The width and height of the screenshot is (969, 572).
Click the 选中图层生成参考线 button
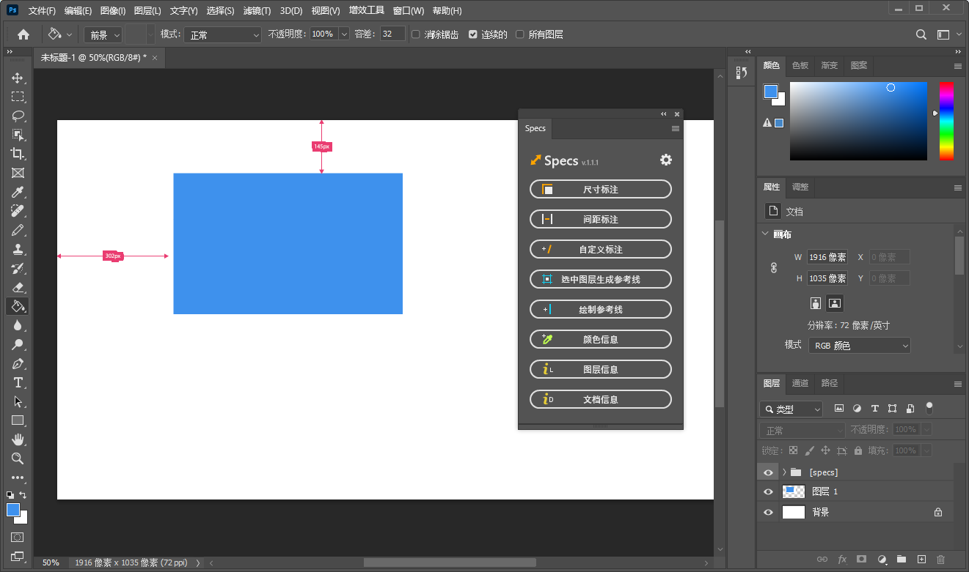pyautogui.click(x=600, y=279)
